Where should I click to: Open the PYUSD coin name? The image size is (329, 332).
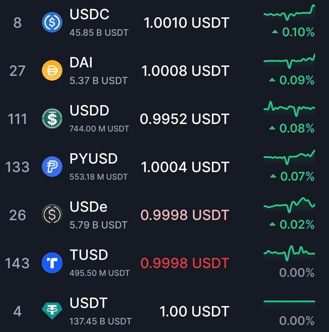pos(93,159)
